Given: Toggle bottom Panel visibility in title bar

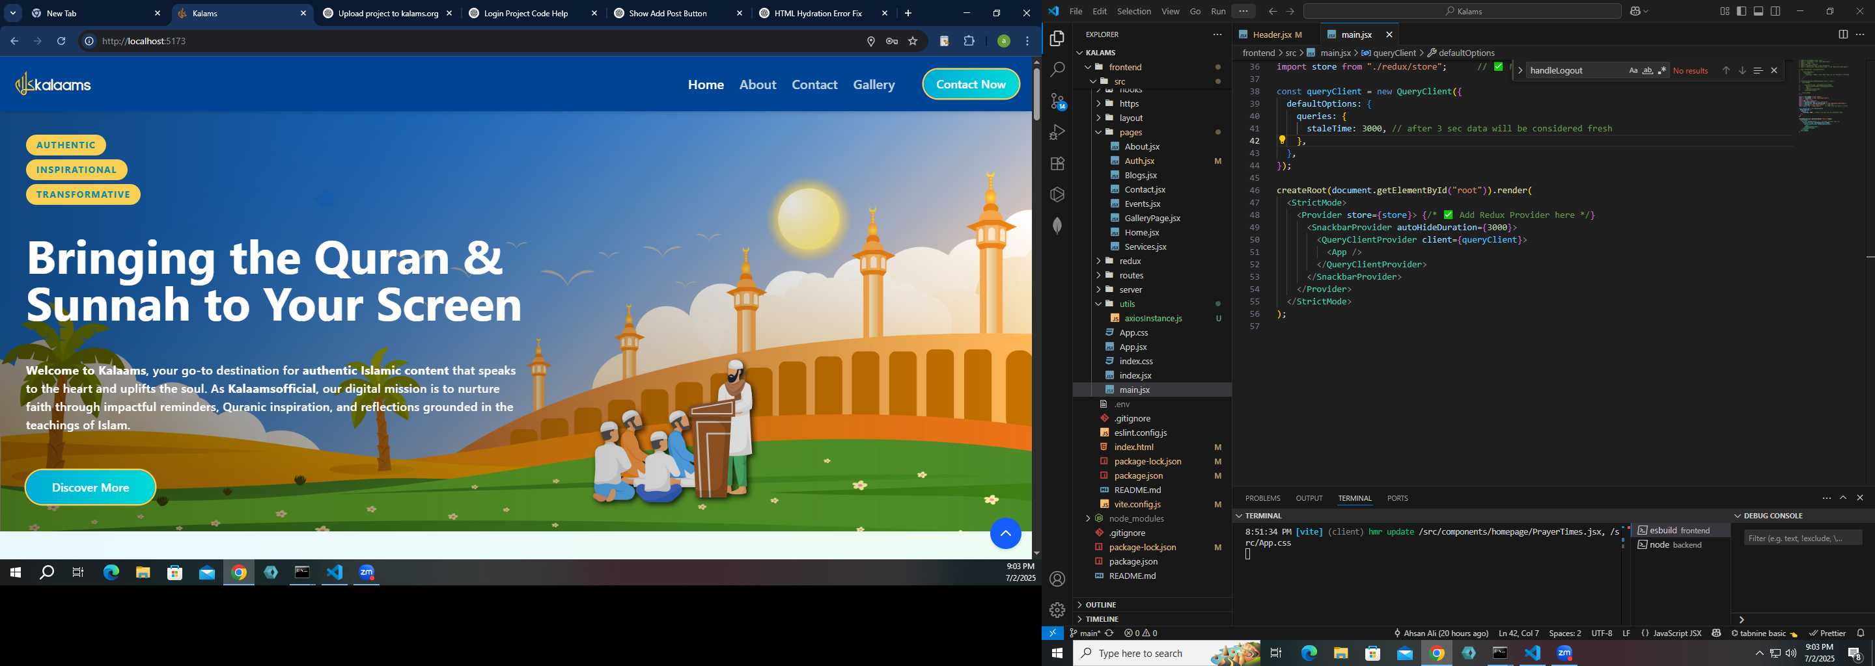Looking at the screenshot, I should click(x=1758, y=12).
